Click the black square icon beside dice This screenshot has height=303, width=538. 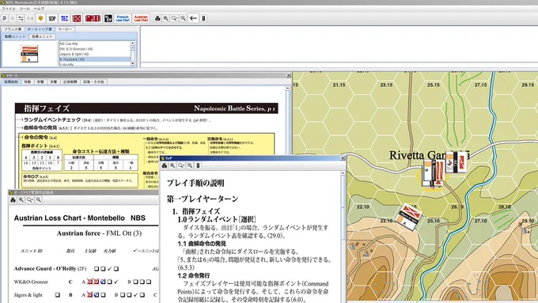coord(108,18)
